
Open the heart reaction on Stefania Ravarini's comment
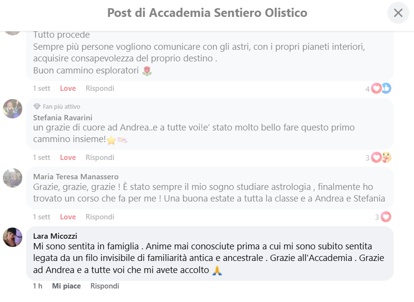[376, 158]
